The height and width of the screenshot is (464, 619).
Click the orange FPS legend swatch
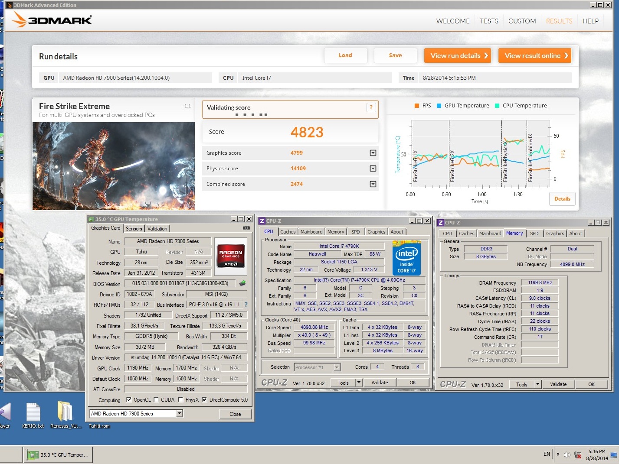coord(416,106)
